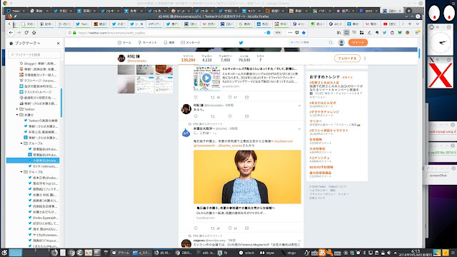Expand the Twitter bookmarks folder
This screenshot has height=257, width=457.
click(17, 109)
